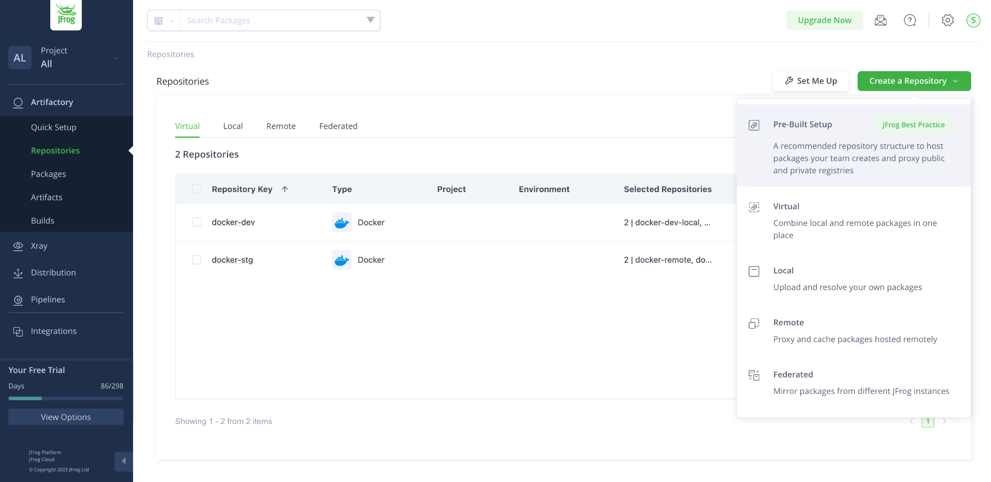Choose Remote repository option
Screen dimensions: 991x482
(854, 331)
